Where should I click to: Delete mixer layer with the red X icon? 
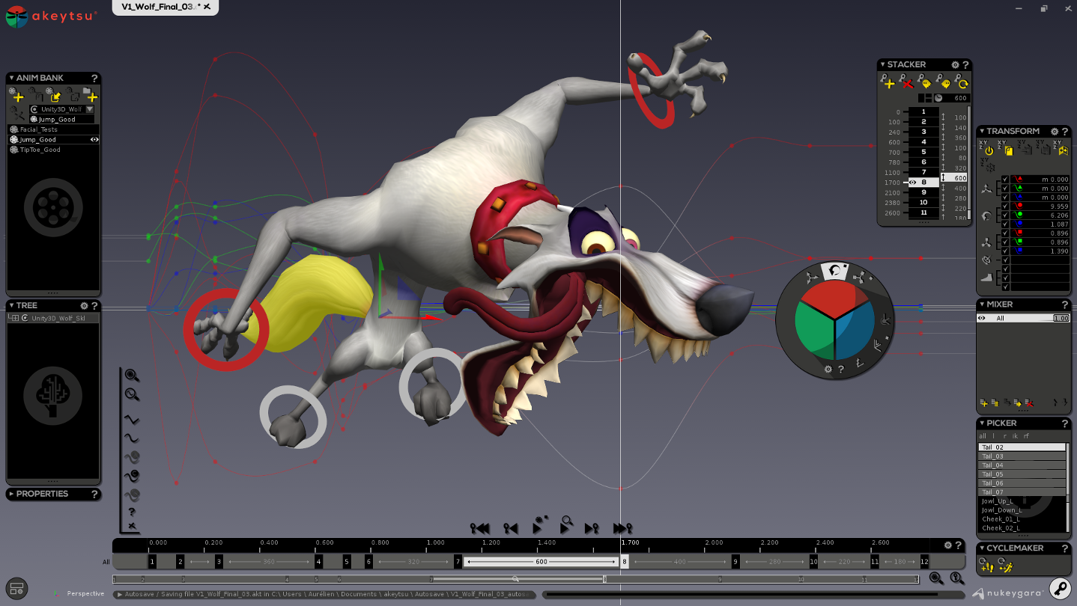tap(1029, 403)
